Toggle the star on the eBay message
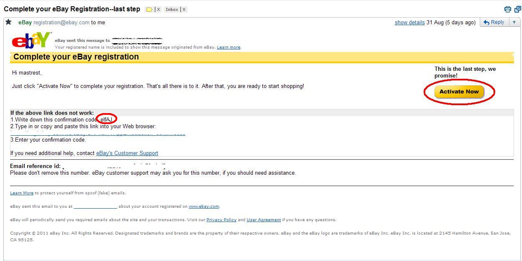This screenshot has height=261, width=522. pos(8,22)
